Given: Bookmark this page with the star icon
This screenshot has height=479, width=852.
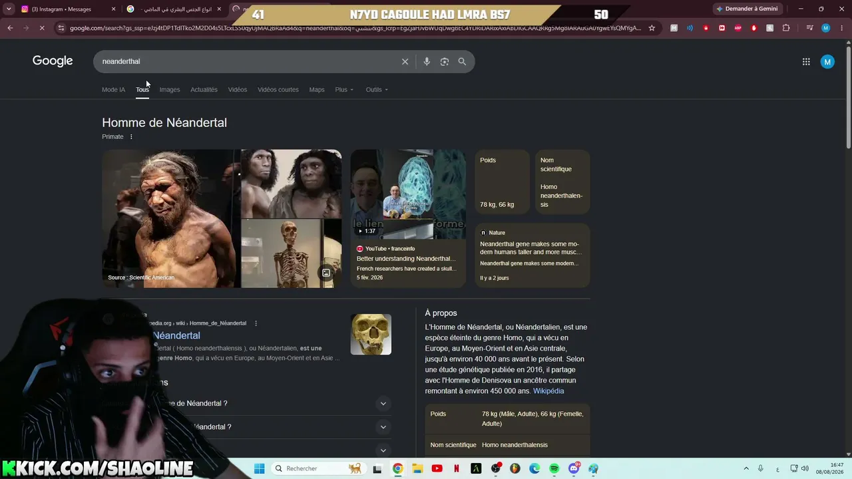Looking at the screenshot, I should [x=652, y=28].
